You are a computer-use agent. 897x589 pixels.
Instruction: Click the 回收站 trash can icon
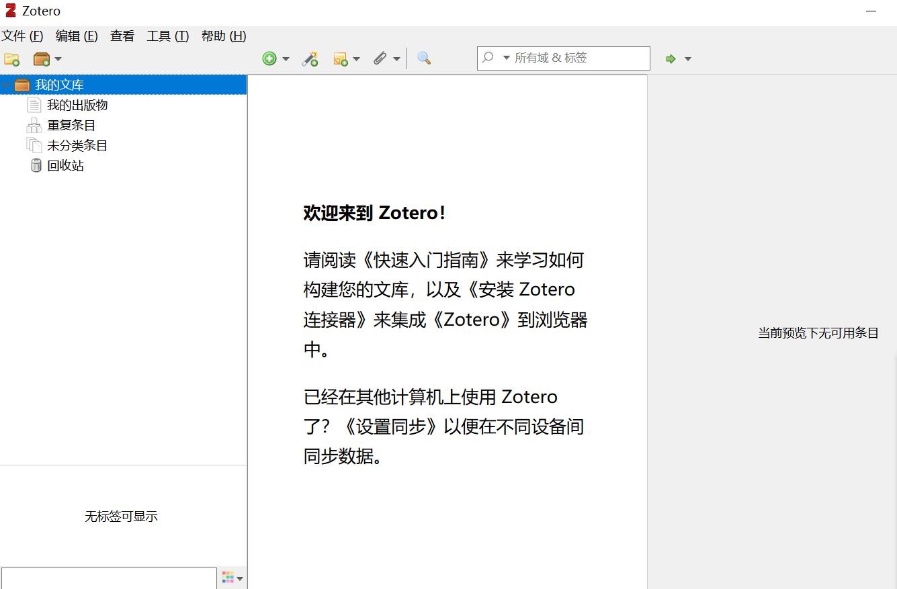click(x=36, y=165)
